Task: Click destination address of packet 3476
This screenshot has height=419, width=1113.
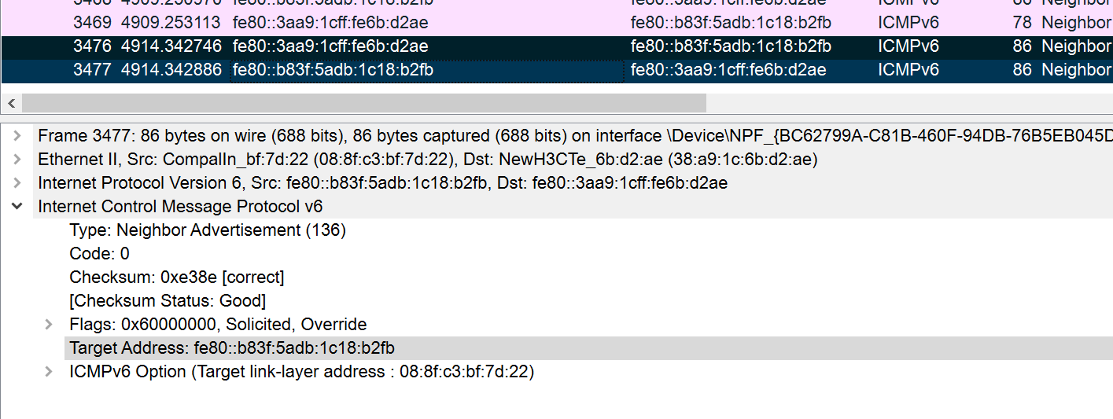Action: coord(731,46)
